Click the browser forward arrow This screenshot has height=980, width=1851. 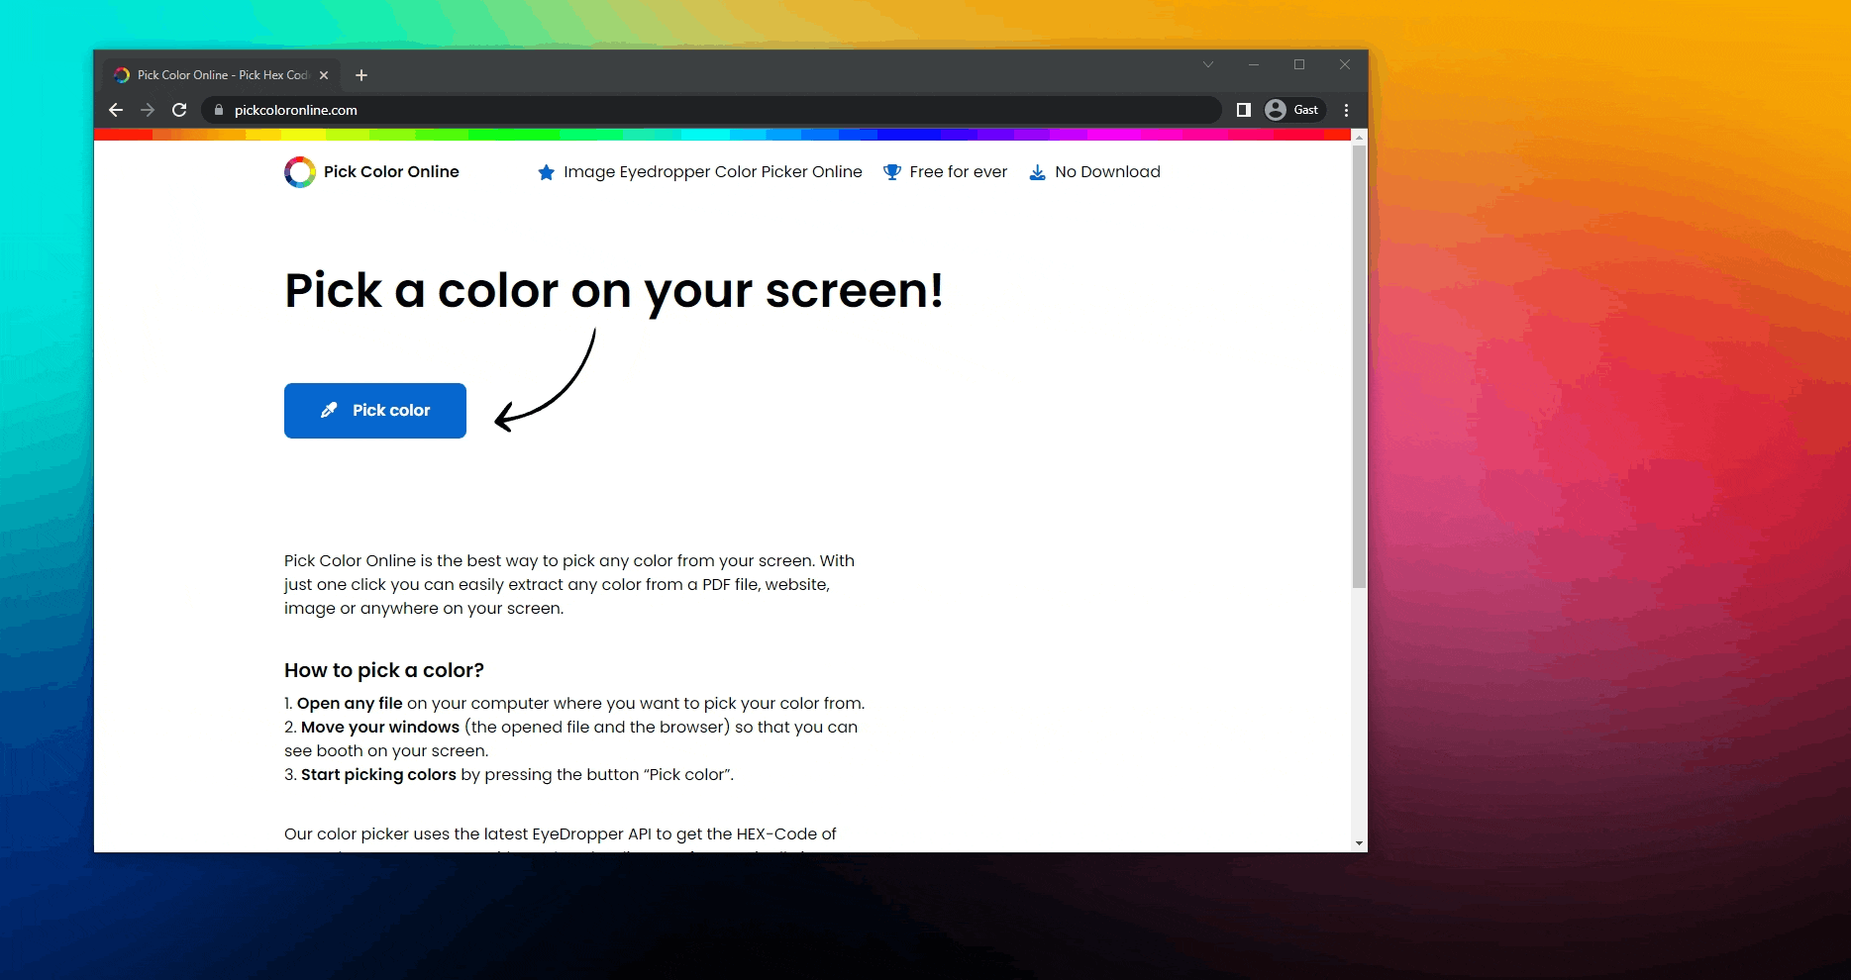pos(148,110)
